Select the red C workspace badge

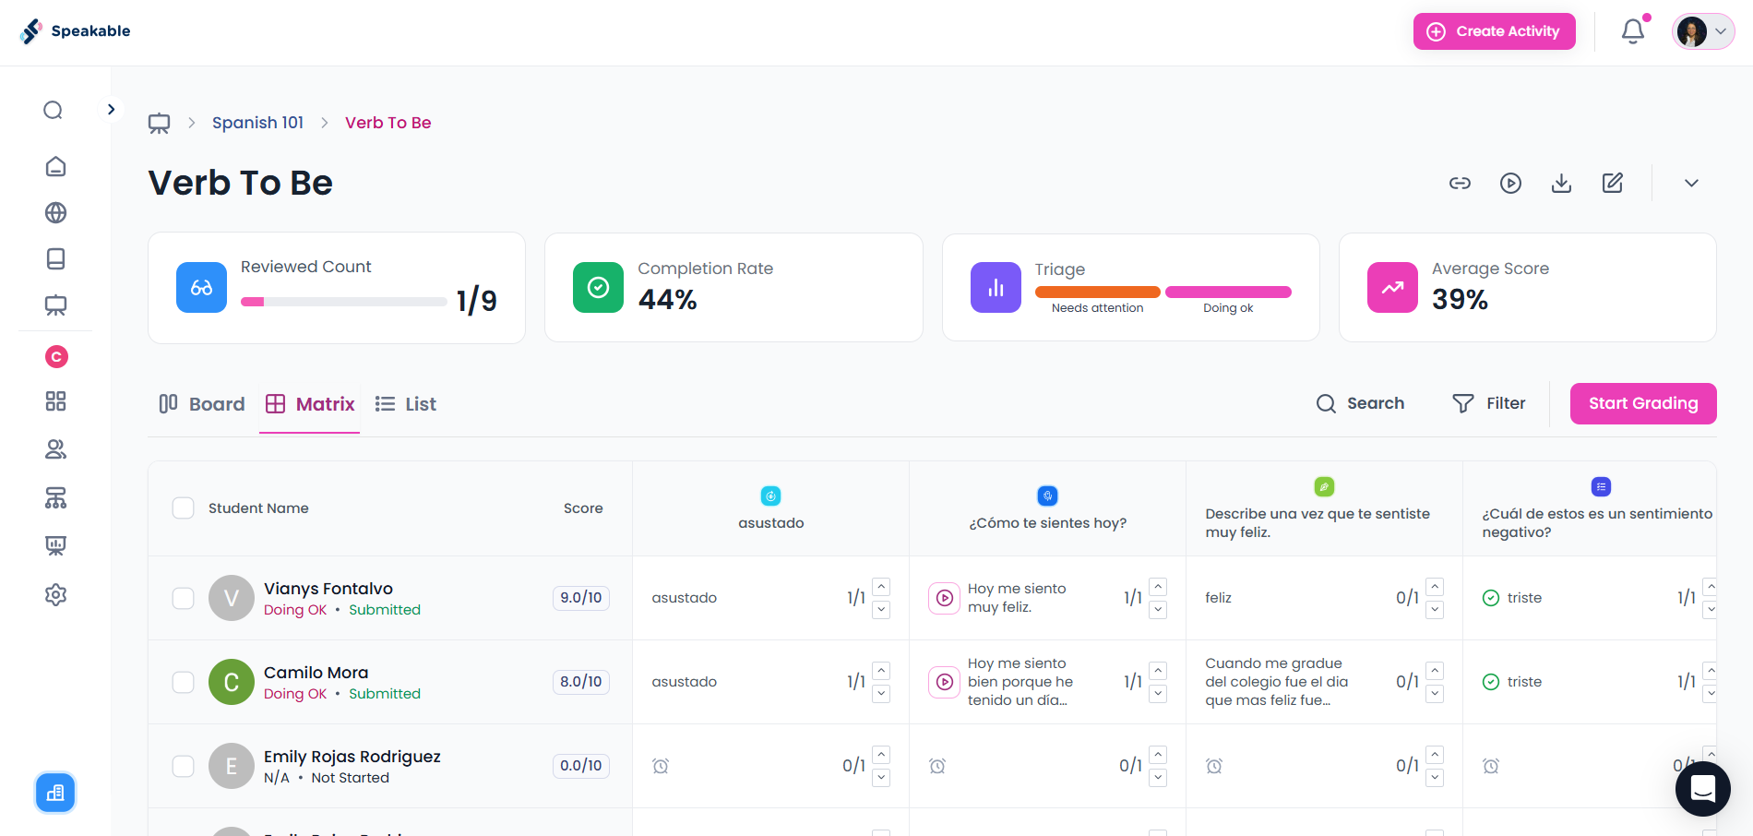[56, 356]
